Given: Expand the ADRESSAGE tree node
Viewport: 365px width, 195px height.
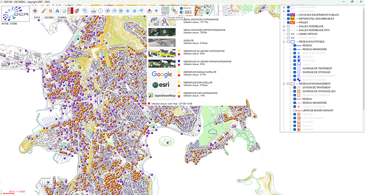Looking at the screenshot, I should [x=284, y=11].
